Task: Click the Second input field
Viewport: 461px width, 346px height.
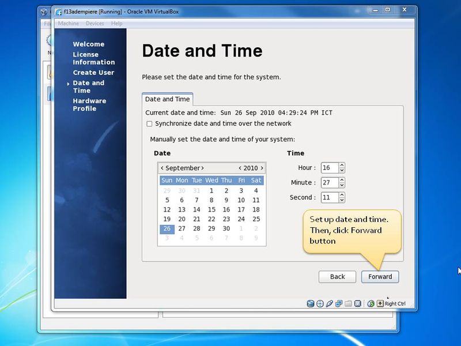Action: (x=330, y=197)
